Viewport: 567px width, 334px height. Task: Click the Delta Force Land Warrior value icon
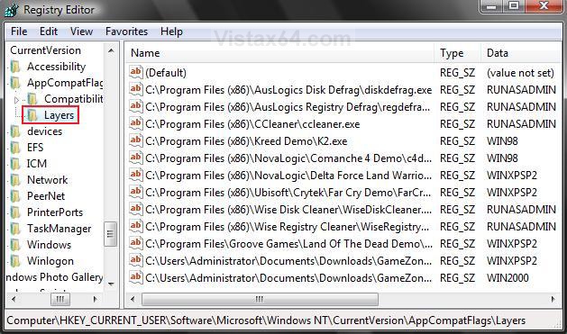pos(136,176)
